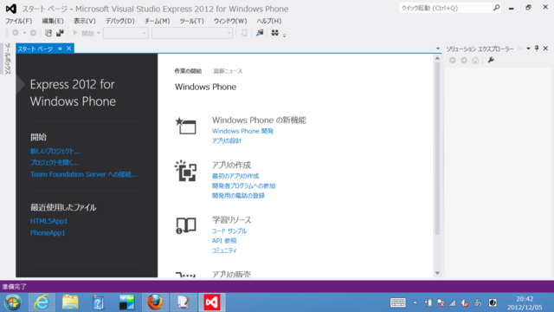Click the 学習リソース book icon
This screenshot has height=312, width=554.
(186, 225)
